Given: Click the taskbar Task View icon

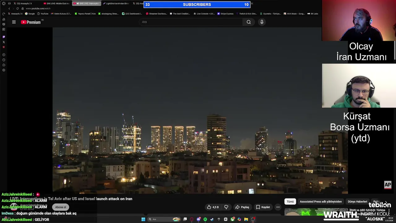Looking at the screenshot, I should [x=185, y=219].
